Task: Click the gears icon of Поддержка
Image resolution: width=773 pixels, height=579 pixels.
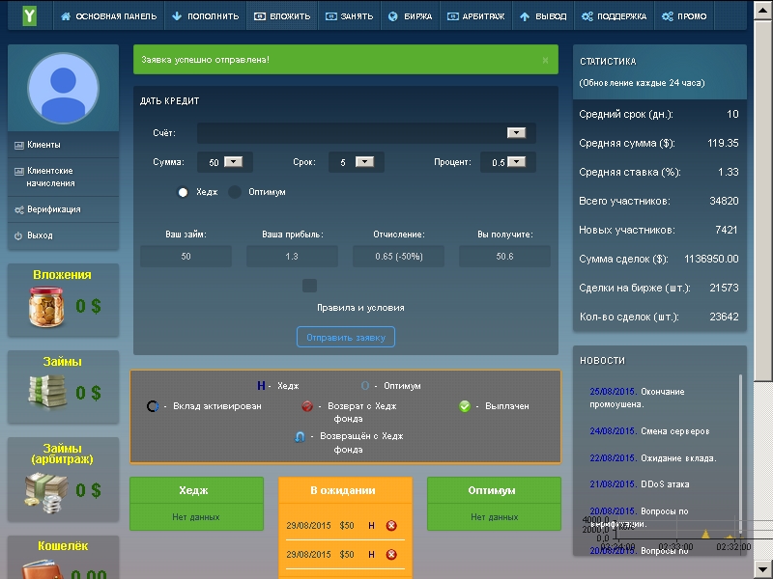Action: coord(587,16)
